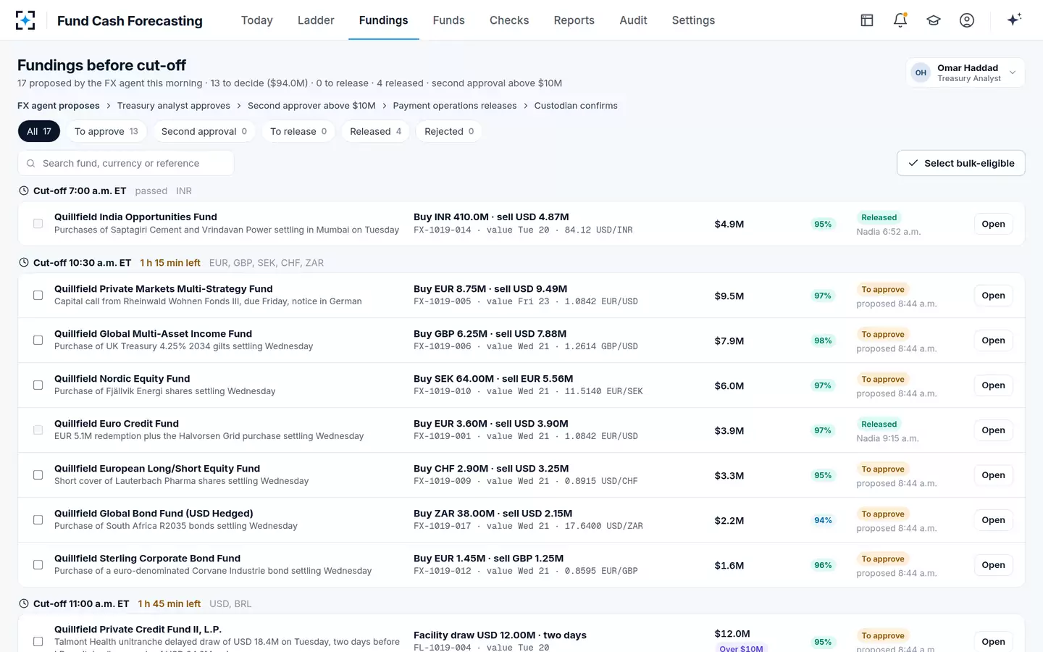The height and width of the screenshot is (652, 1043).
Task: Click reference FX-1019-006 text
Action: 443,347
